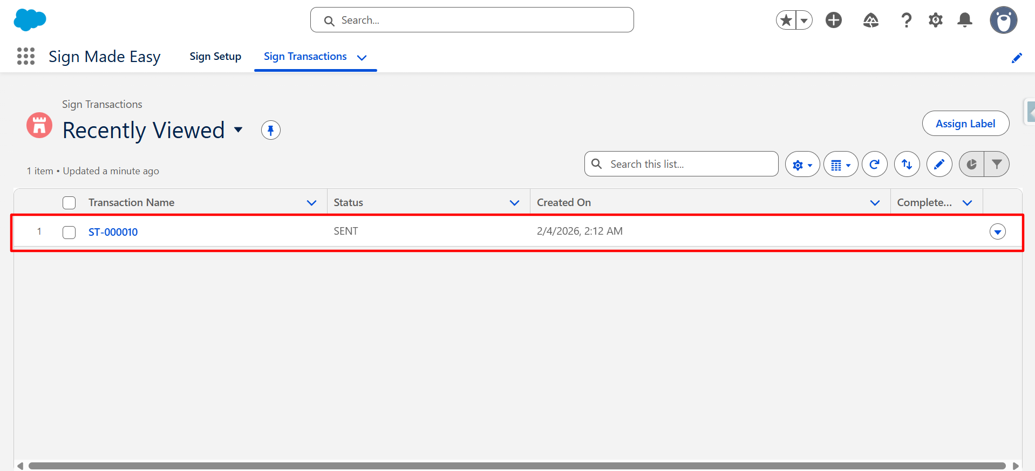1035x471 pixels.
Task: Select all rows checkbox in header
Action: tap(69, 203)
